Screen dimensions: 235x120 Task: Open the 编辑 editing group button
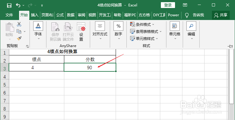click(191, 31)
